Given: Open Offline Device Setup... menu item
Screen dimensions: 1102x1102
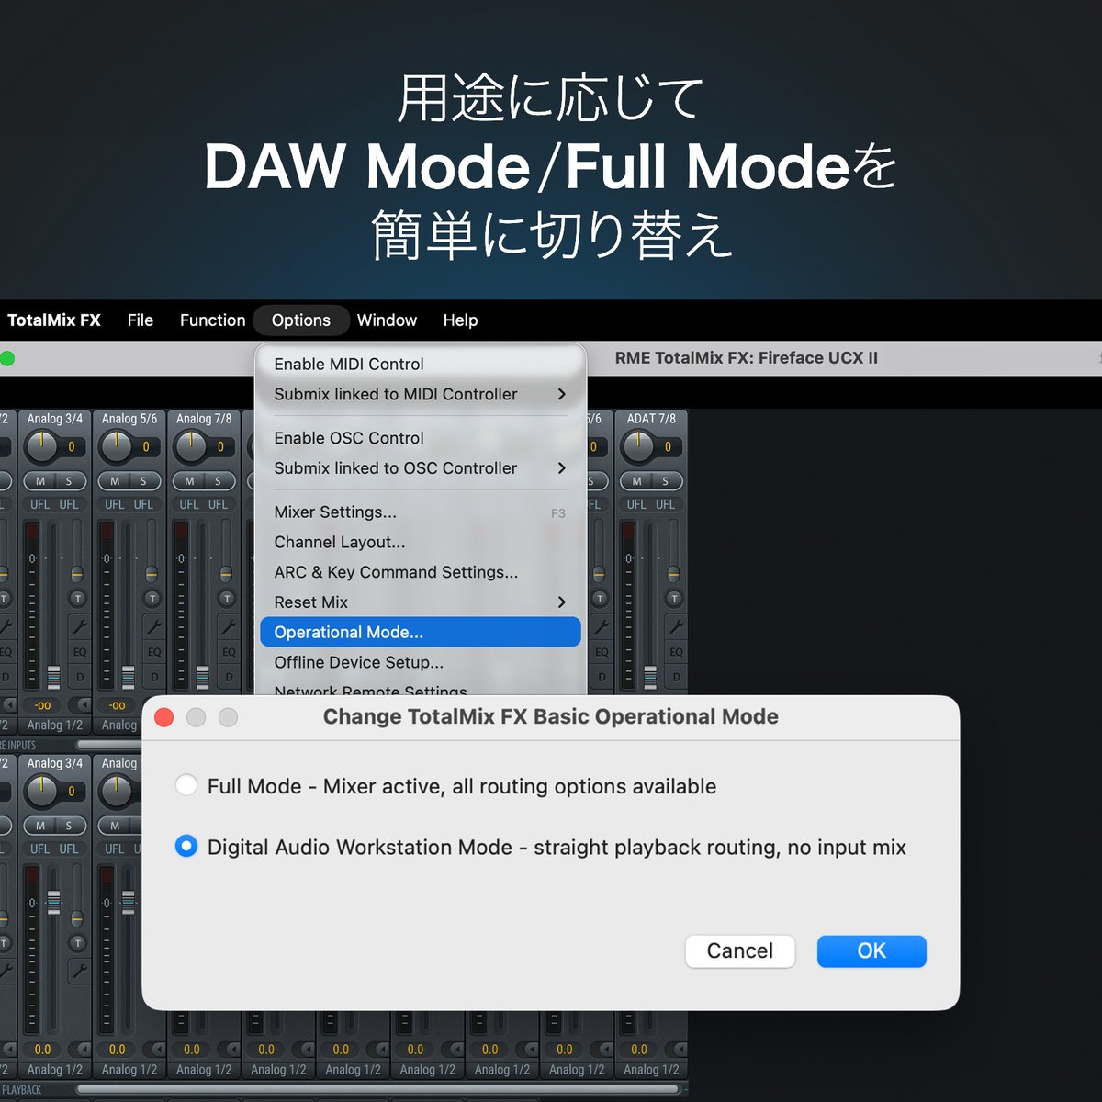Looking at the screenshot, I should (421, 662).
